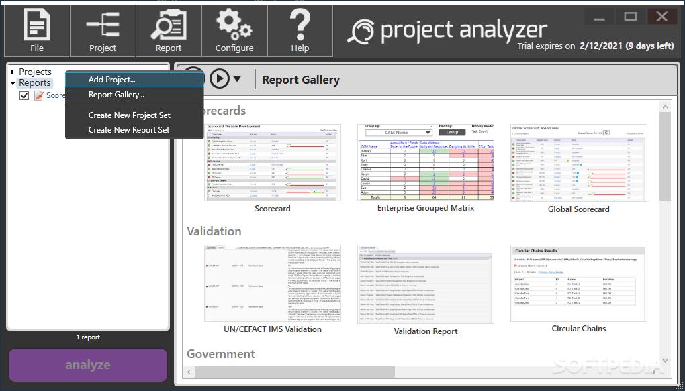
Task: Click the Global Scorecard label
Action: click(579, 209)
